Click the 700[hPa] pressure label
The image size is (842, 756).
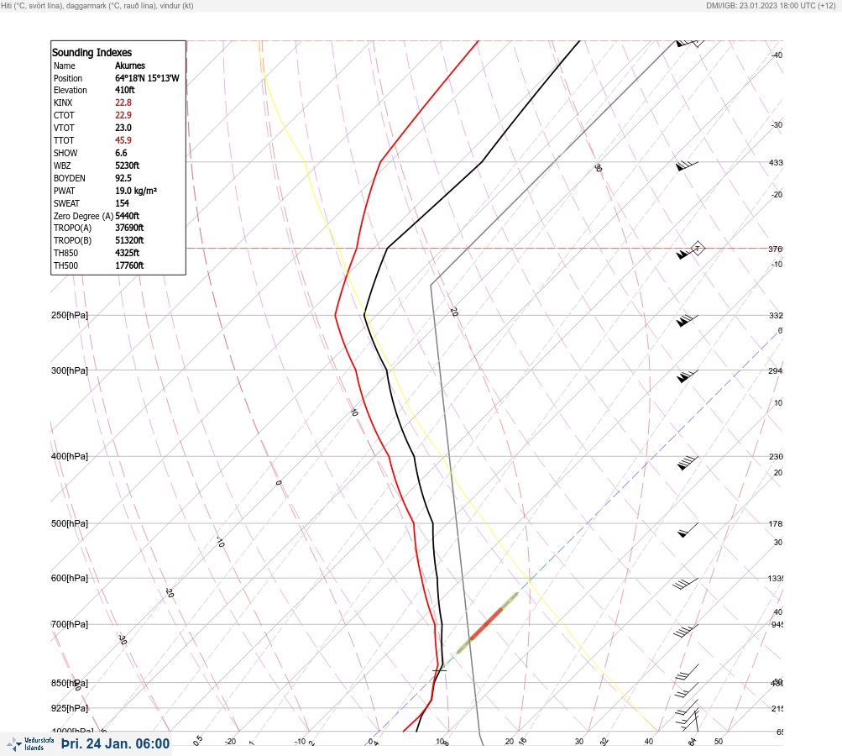point(70,624)
